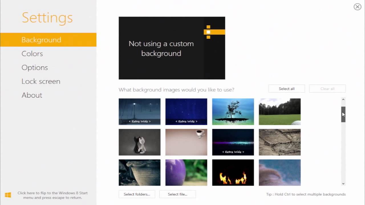365x205 pixels.
Task: Click the Windows logo icon at bottom left
Action: [8, 195]
